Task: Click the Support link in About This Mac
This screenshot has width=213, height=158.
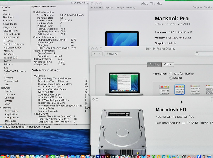Action: (197, 7)
